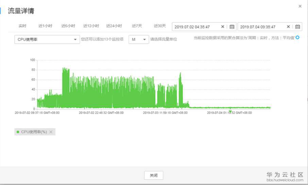Image resolution: width=308 pixels, height=185 pixels.
Task: Remove the CPU使用率(%) legend tag
Action: coord(51,132)
